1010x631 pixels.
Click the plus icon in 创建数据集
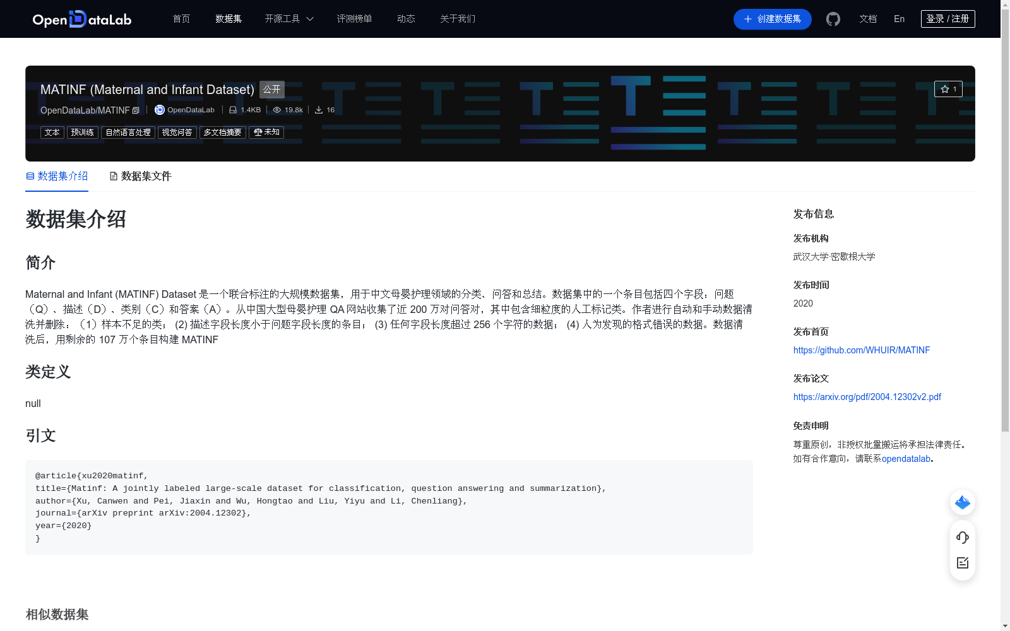(x=748, y=19)
